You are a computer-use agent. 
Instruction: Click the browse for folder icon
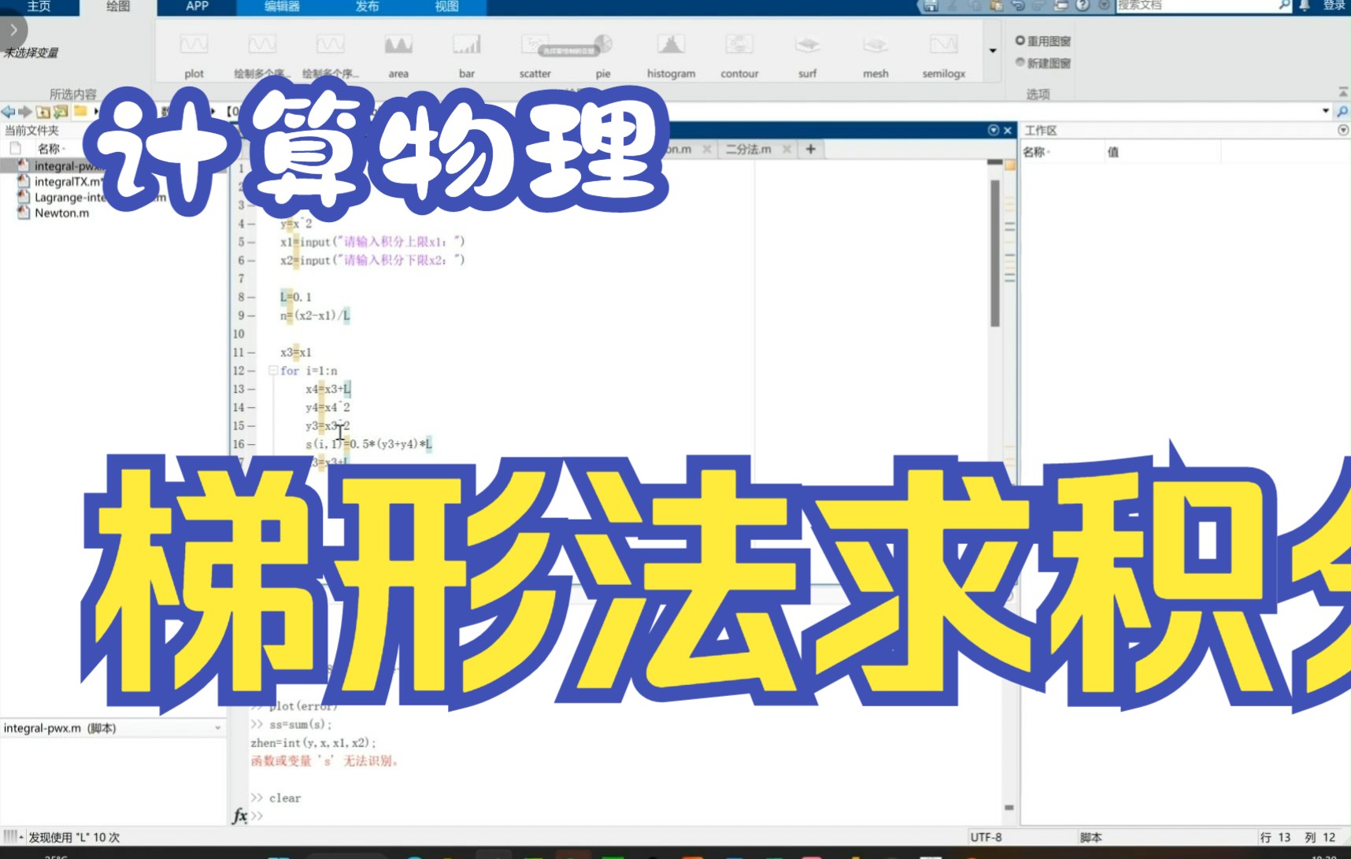pyautogui.click(x=61, y=112)
